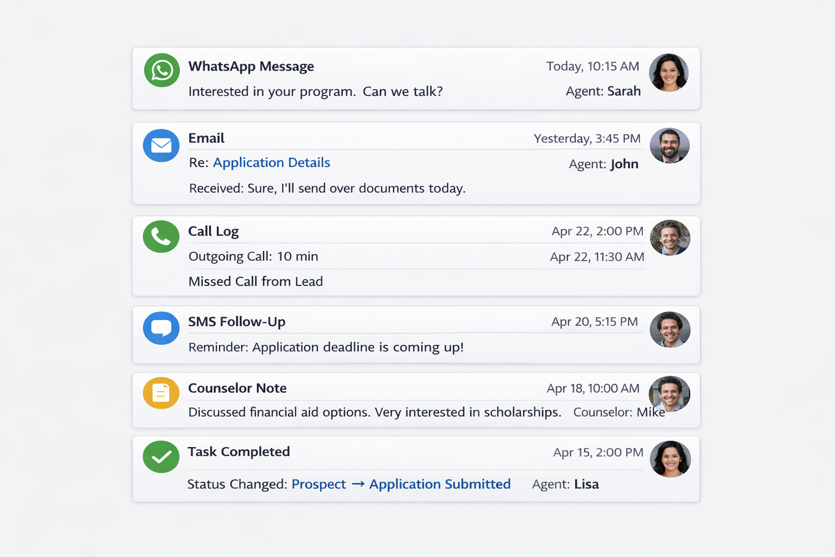
Task: Click the Missed Call from Lead entry
Action: 256,281
